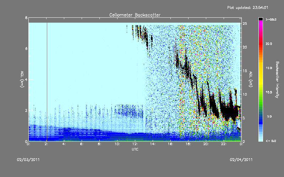Click the 'AGL (km)' axis label

pos(22,79)
